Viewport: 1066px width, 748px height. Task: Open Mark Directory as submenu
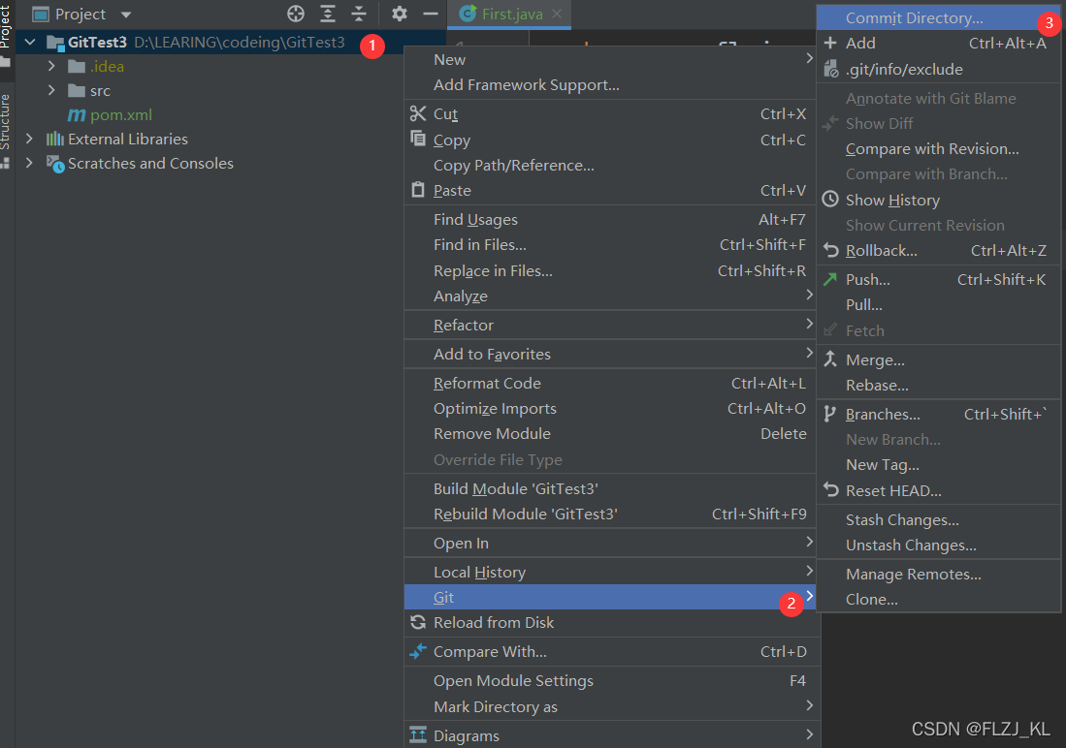pyautogui.click(x=610, y=706)
